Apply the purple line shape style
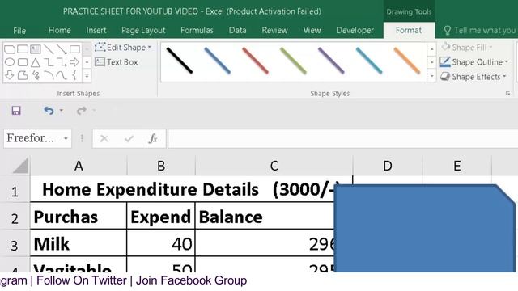The image size is (518, 291). coord(331,61)
